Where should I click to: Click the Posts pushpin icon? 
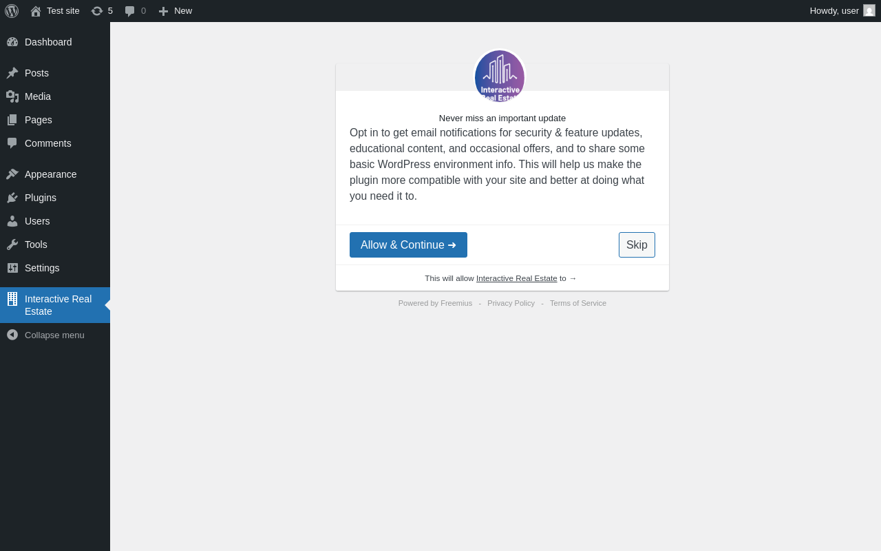point(12,73)
